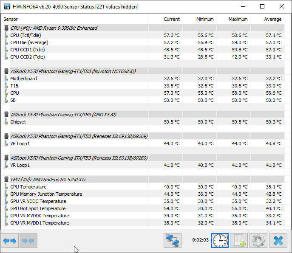Select the Nuvoton NCT6683D sensor group header
Screen dimensions: 292x253
pyautogui.click(x=73, y=71)
